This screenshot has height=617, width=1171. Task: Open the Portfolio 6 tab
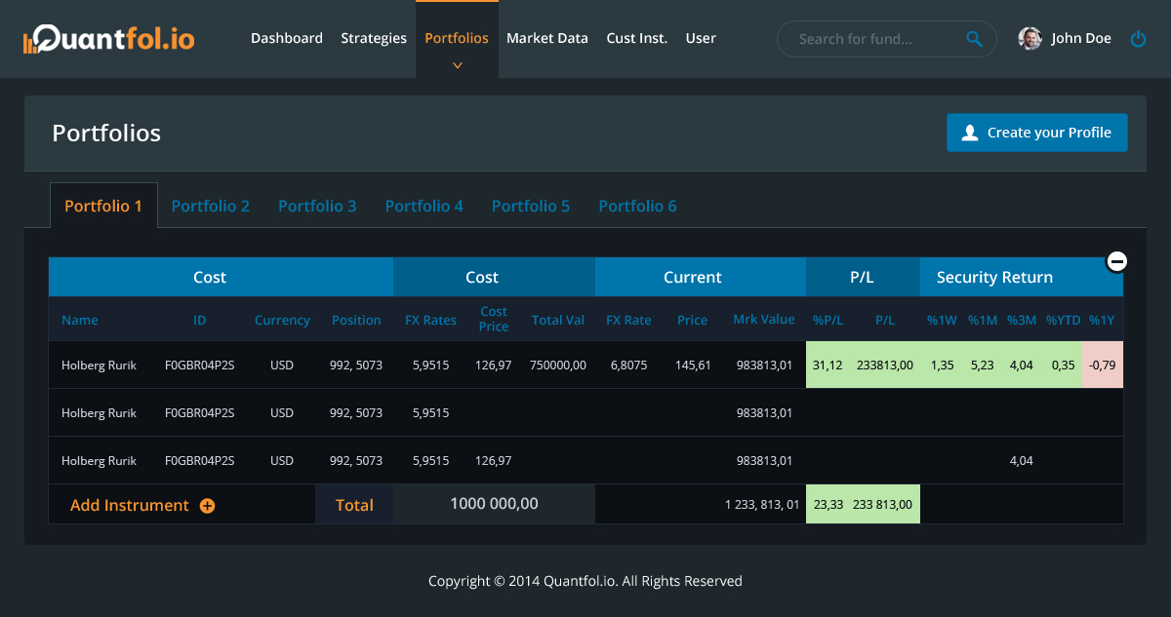click(x=637, y=206)
